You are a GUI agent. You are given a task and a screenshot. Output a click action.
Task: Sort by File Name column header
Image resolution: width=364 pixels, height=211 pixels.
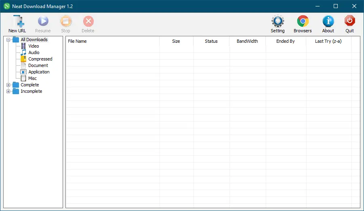113,41
